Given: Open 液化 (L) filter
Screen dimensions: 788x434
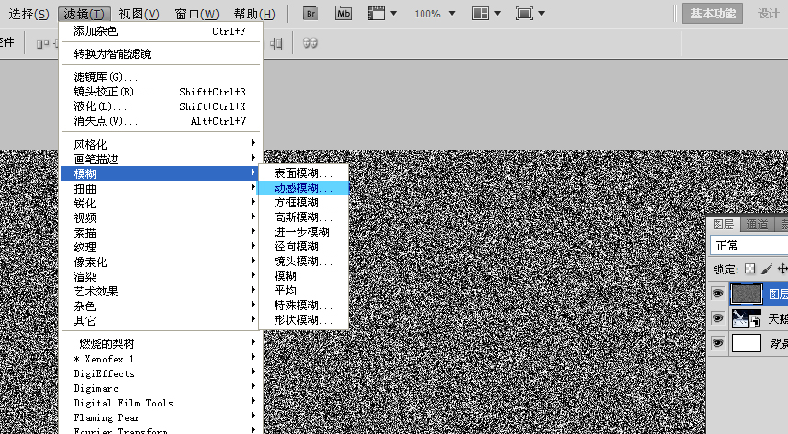Looking at the screenshot, I should coord(161,106).
